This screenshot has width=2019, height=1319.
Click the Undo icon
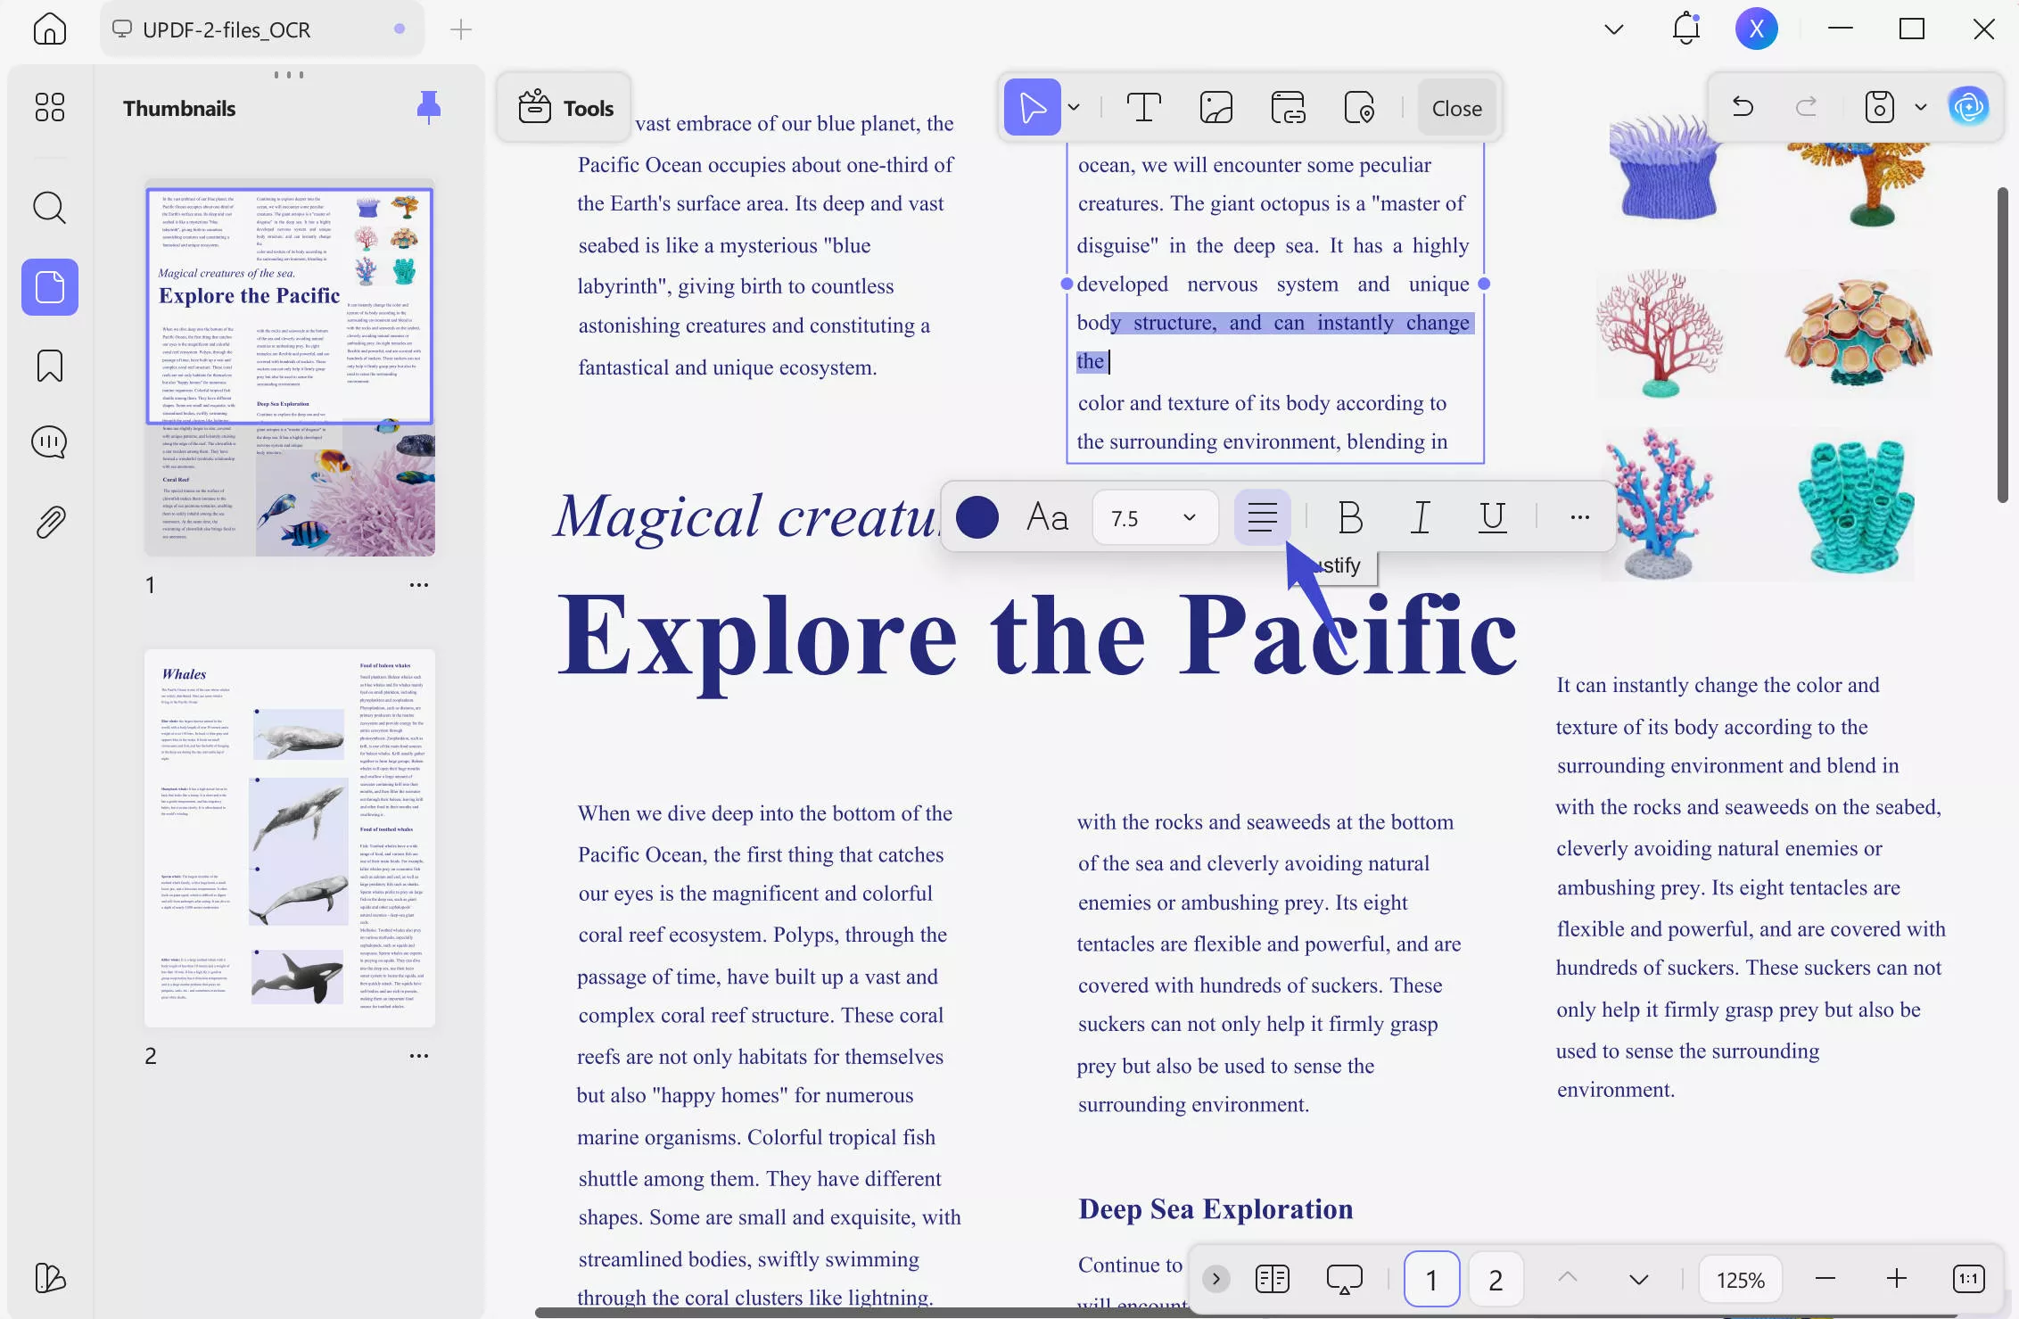point(1743,106)
